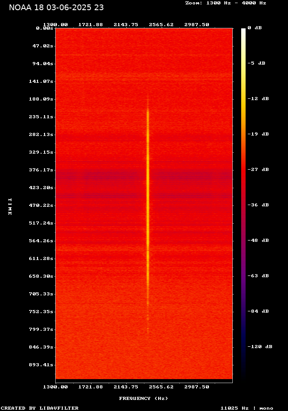Click the '-12 dB' color scale label

tap(258, 99)
